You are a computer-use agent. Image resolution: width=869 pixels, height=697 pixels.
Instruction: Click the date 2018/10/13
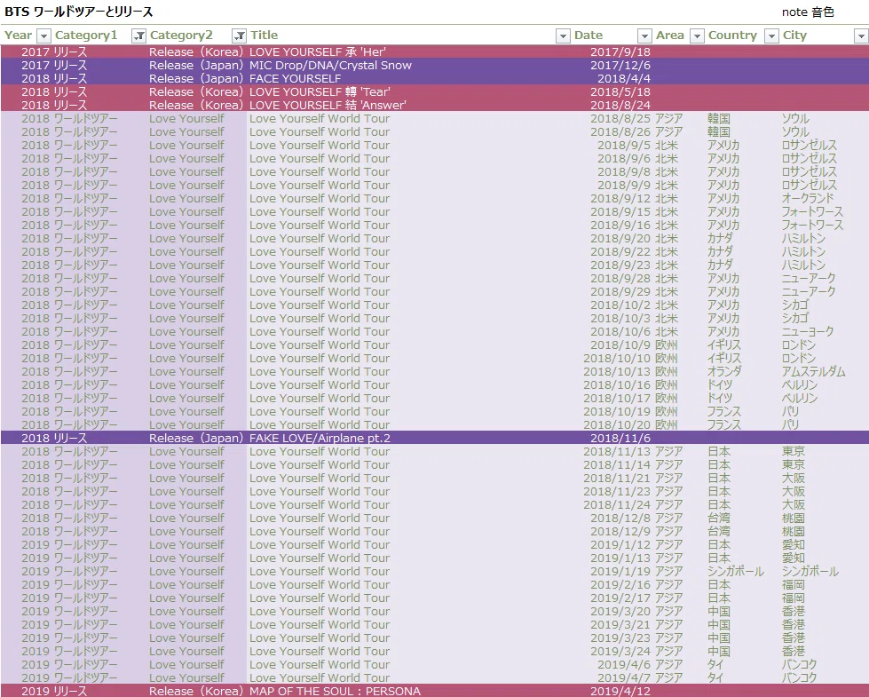[x=617, y=371]
